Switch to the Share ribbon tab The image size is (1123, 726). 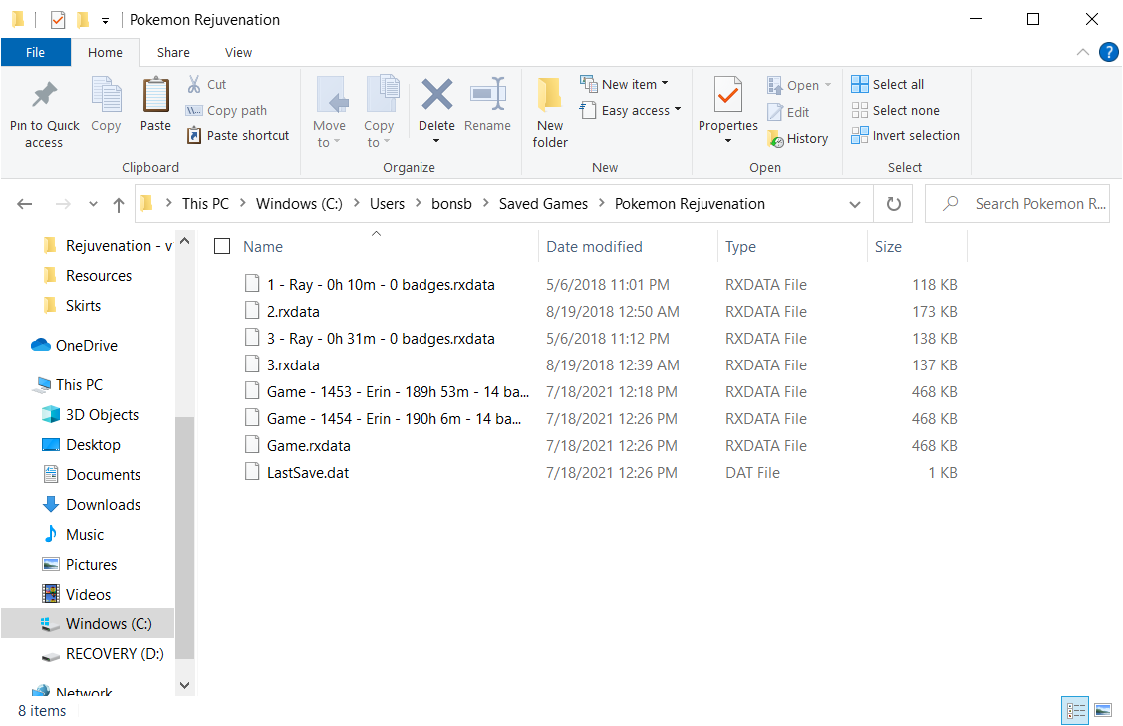(173, 52)
